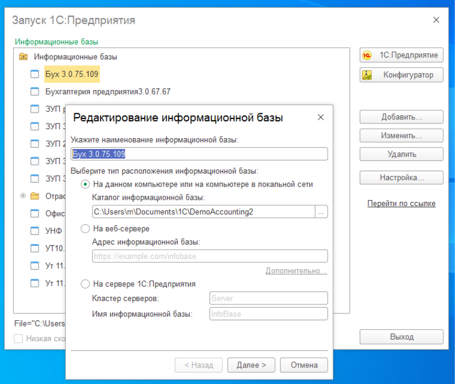Image resolution: width=456 pixels, height=384 pixels.
Task: Close the Запуск 1С:Предприятия window
Action: point(436,20)
